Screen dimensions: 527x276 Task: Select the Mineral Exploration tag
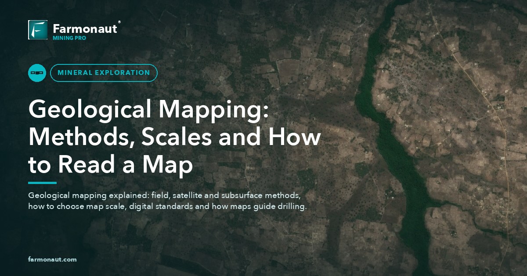click(104, 73)
